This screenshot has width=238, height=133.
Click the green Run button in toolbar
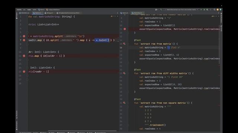tap(201, 10)
